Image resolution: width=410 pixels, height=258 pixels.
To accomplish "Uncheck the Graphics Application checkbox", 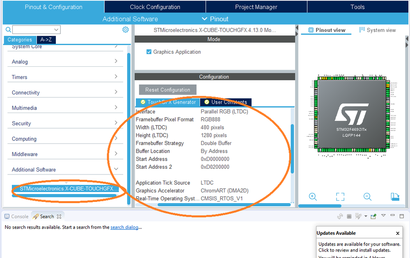I will pyautogui.click(x=149, y=52).
